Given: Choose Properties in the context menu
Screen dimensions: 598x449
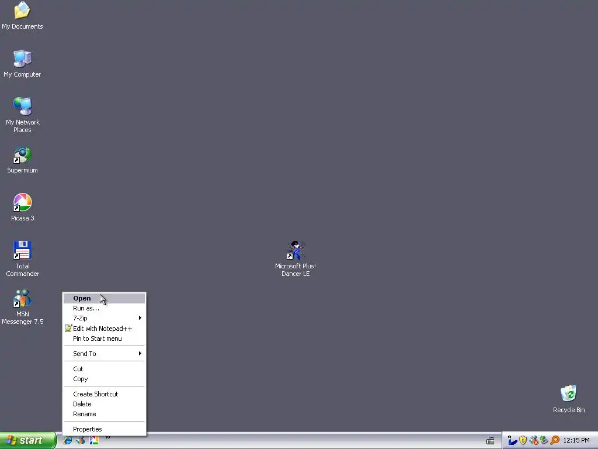Looking at the screenshot, I should tap(104, 429).
